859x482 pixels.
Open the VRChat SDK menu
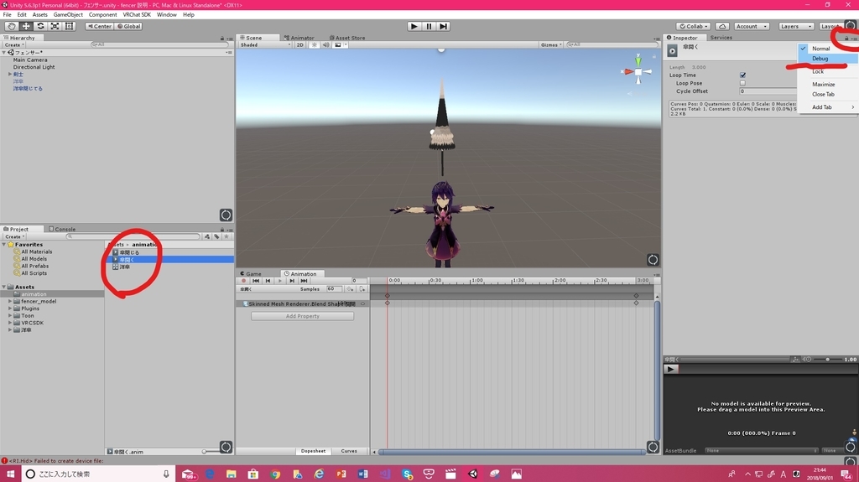click(137, 15)
